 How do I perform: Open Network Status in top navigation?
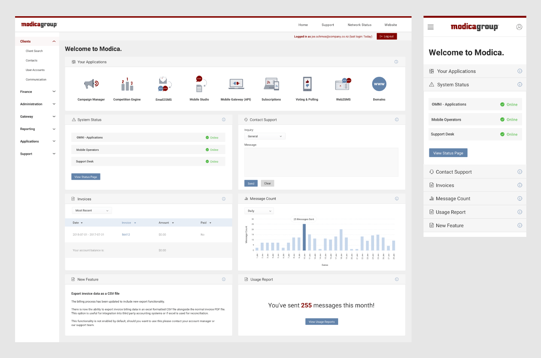pos(359,25)
